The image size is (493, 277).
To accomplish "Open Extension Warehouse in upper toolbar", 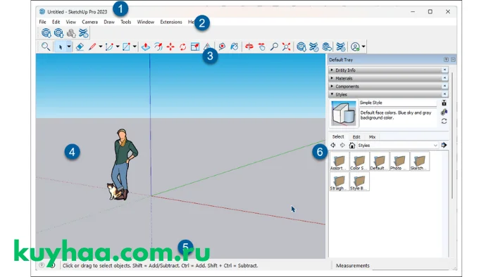I will click(83, 33).
